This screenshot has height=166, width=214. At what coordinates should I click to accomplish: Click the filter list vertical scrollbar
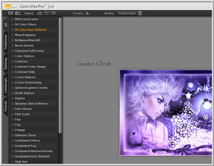click(60, 75)
